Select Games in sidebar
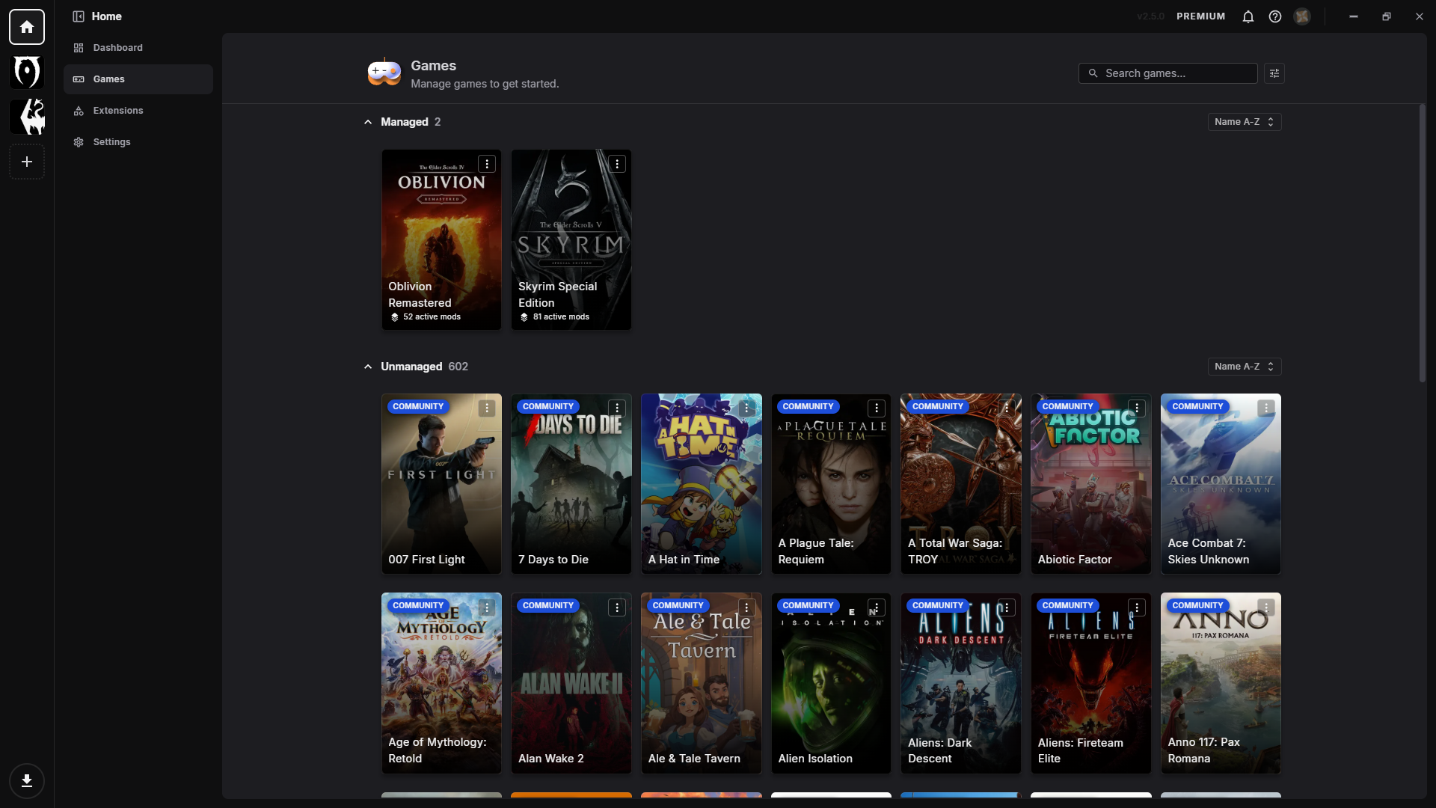1436x808 pixels. tap(138, 79)
